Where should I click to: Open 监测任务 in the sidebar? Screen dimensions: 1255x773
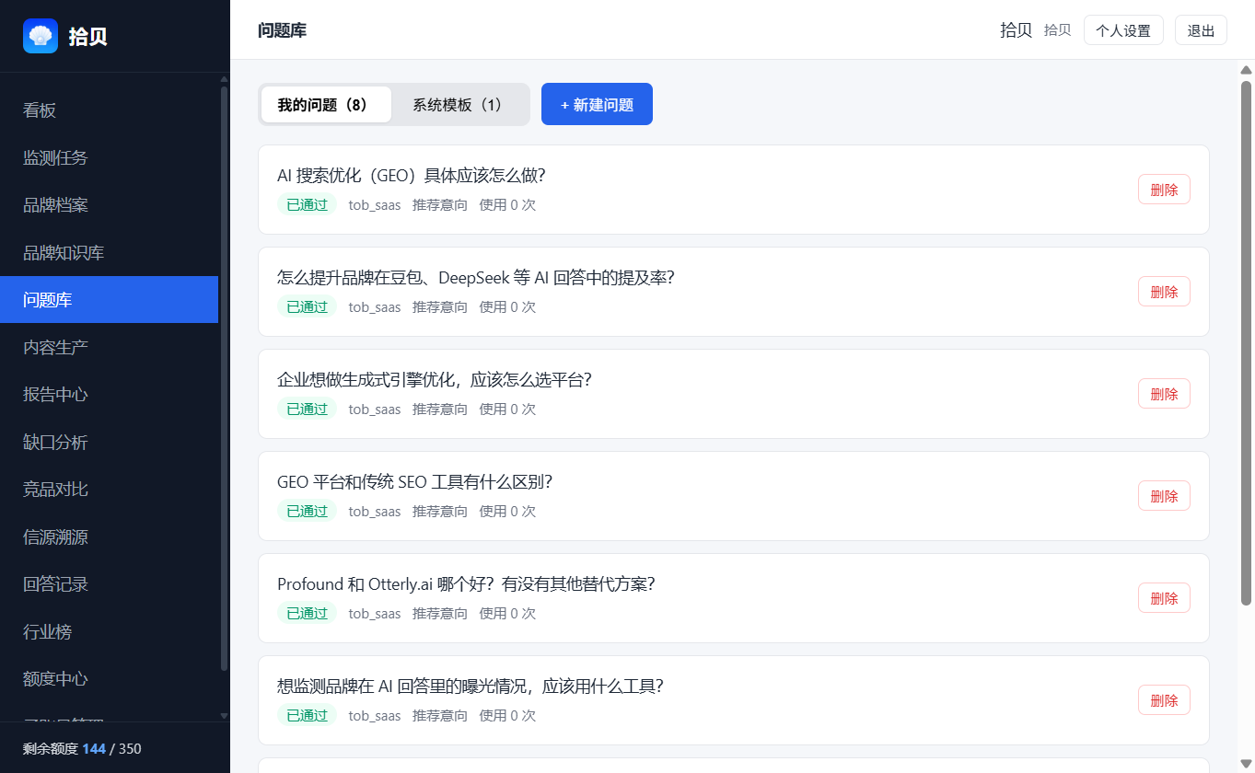tap(109, 157)
